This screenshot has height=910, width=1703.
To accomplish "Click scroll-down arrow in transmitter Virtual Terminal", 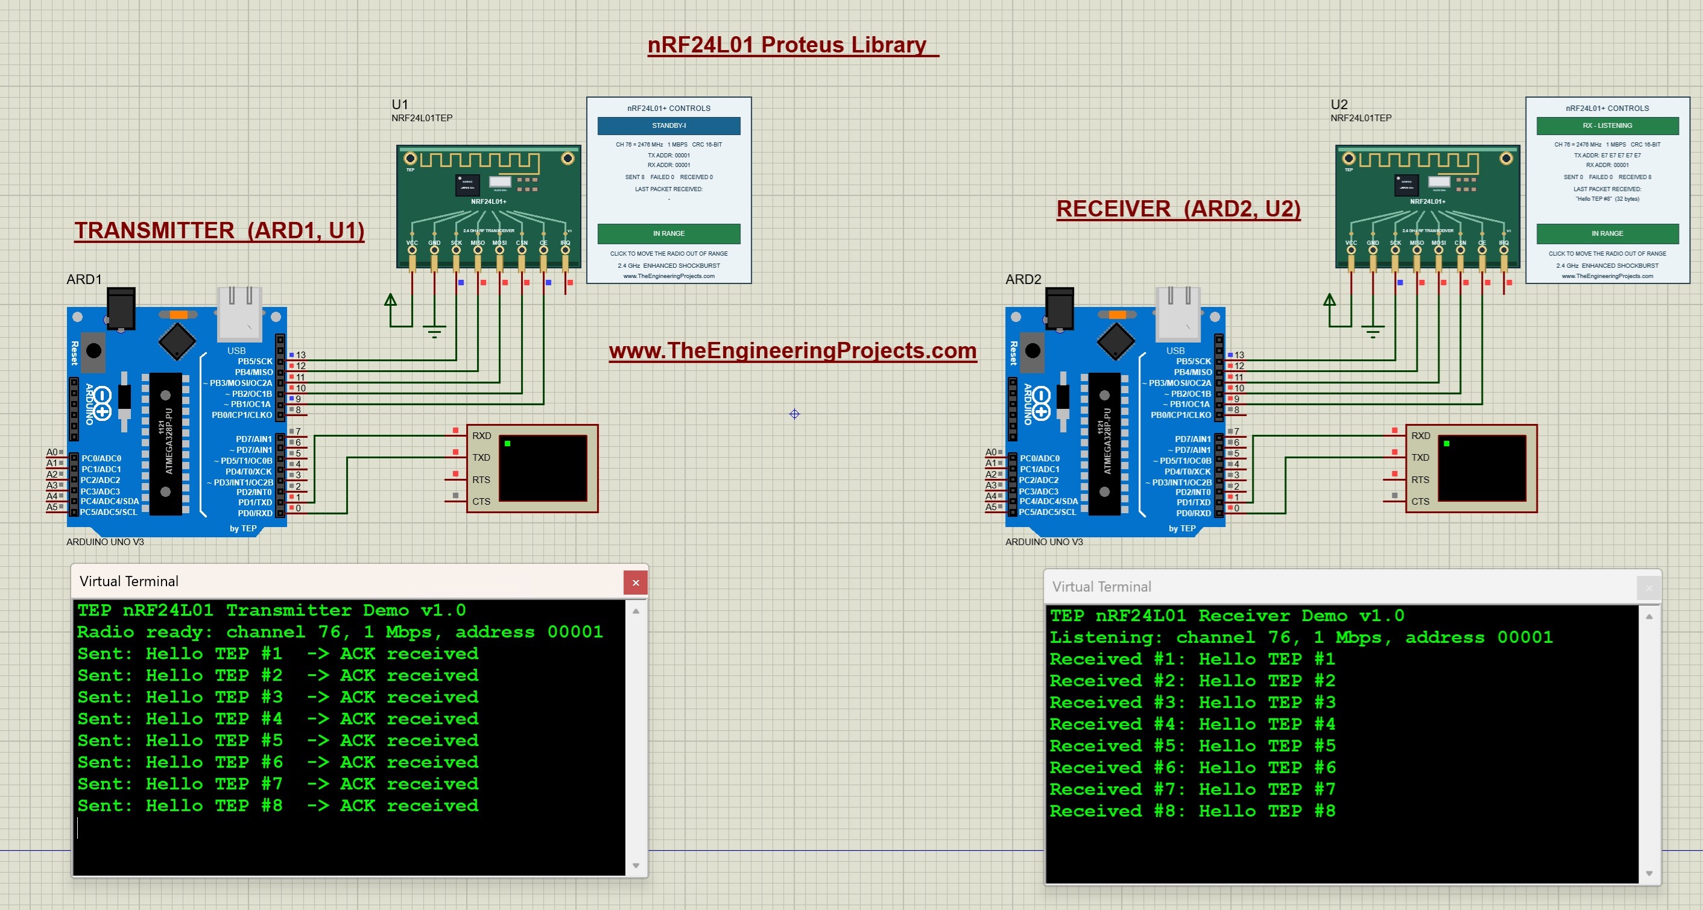I will (636, 866).
